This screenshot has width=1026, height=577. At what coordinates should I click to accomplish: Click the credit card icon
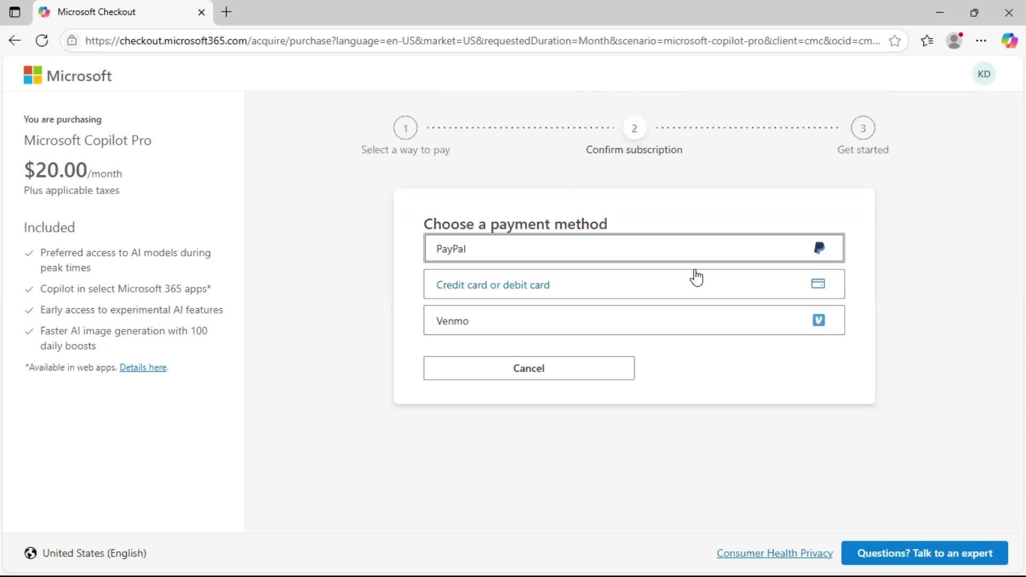click(x=818, y=284)
